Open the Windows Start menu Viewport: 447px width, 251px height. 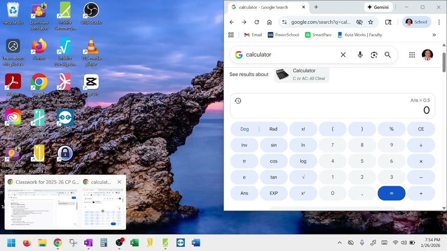(x=11, y=243)
